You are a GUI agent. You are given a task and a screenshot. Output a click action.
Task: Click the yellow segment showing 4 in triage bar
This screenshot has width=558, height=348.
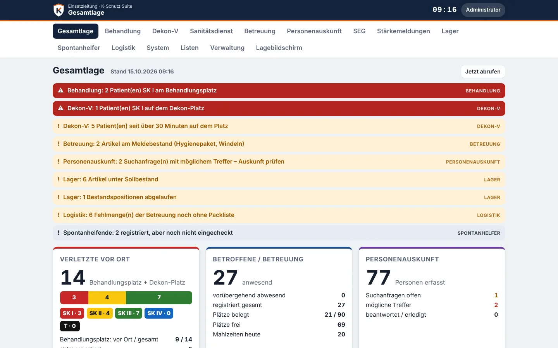[x=107, y=298]
